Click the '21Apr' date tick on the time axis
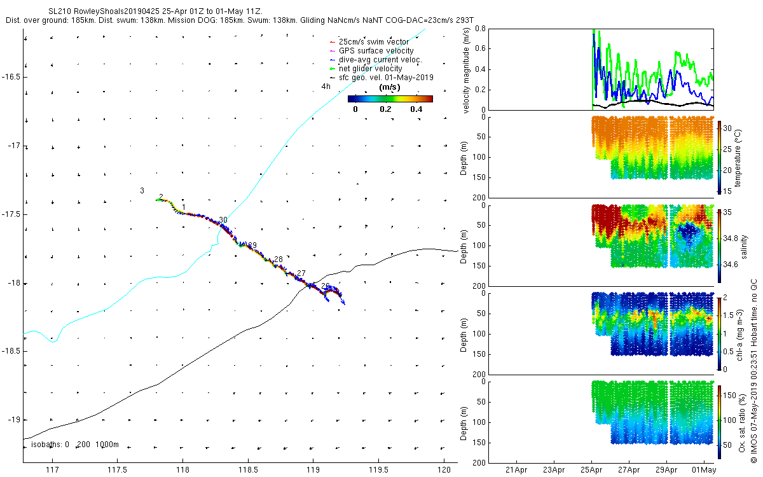Viewport: 763px width, 477px height. pos(516,471)
